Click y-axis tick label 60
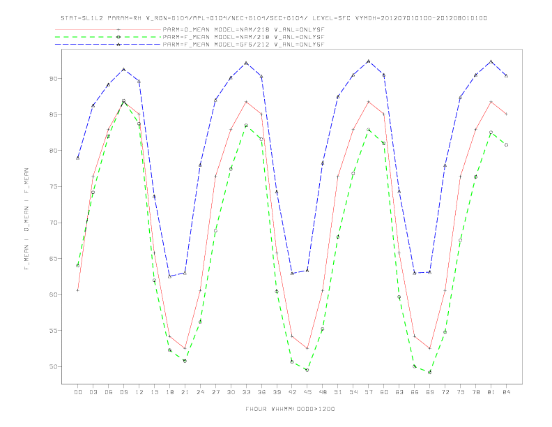 [x=53, y=294]
